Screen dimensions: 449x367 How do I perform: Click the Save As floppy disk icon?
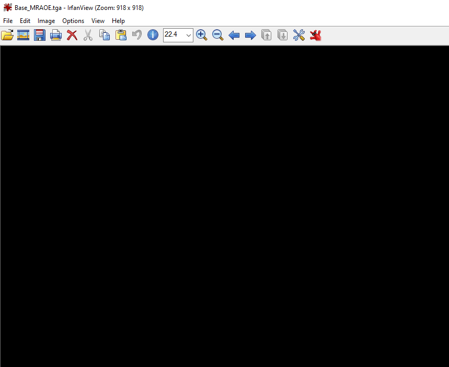pos(40,35)
